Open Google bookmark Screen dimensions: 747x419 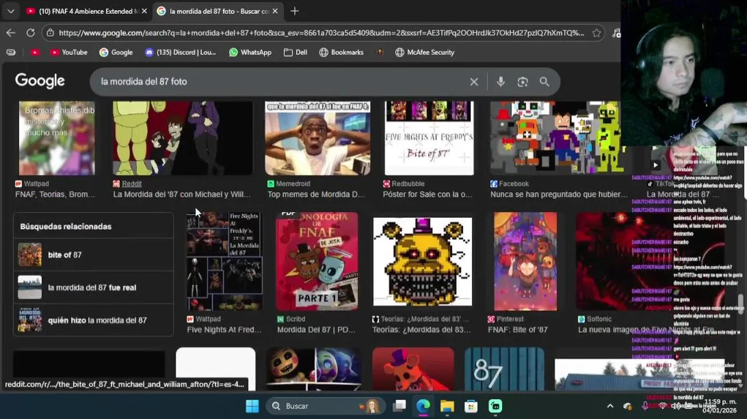point(116,52)
